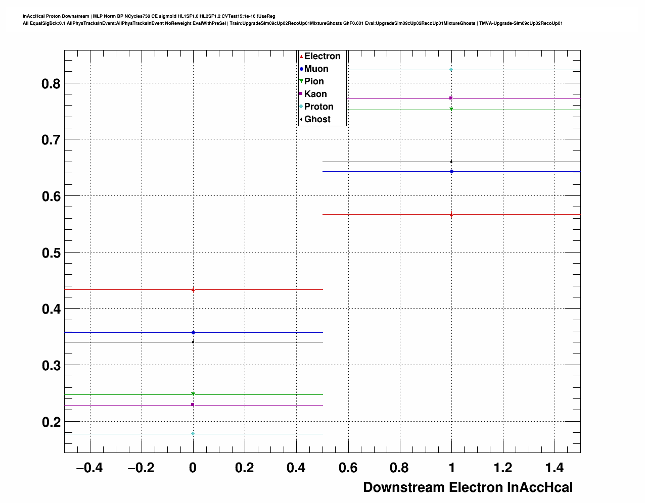Click the blue Muon circle marker in legend
645x503 pixels.
(301, 69)
